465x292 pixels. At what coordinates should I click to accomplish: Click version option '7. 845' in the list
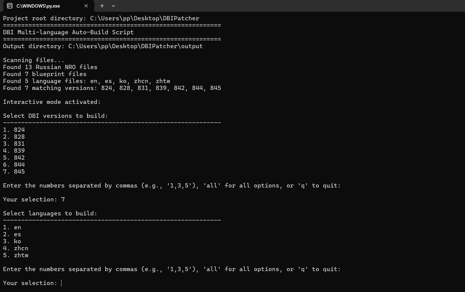pyautogui.click(x=14, y=171)
